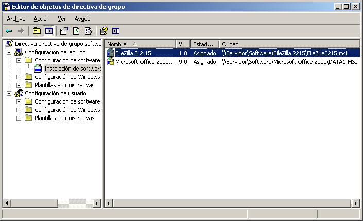Click the FileZilla 2.2.15 package icon
This screenshot has width=363, height=221.
tap(110, 53)
